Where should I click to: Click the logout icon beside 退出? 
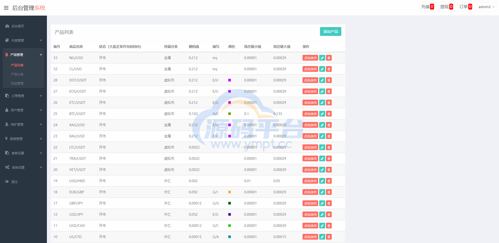click(7, 182)
